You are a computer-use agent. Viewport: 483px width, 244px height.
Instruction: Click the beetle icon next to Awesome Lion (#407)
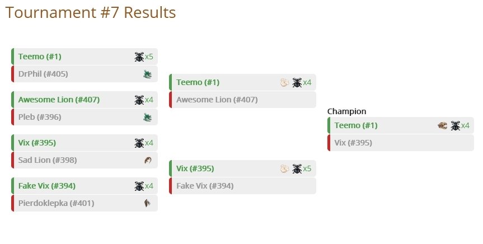(x=139, y=100)
